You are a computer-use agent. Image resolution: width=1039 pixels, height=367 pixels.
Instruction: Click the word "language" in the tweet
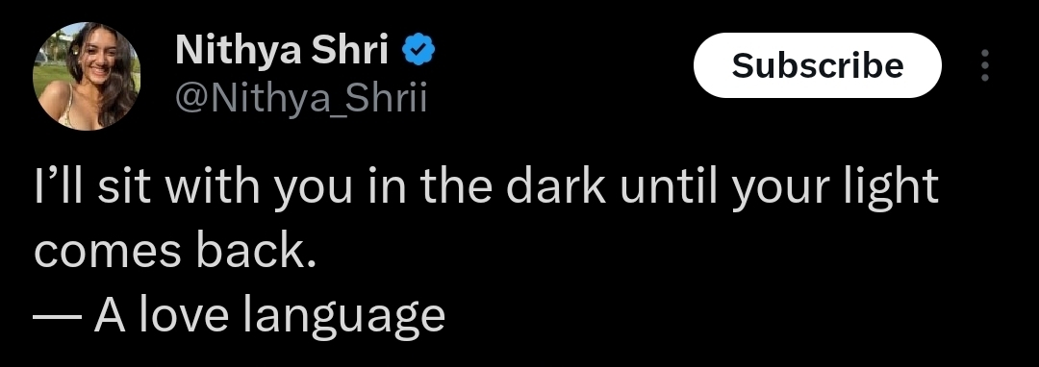[x=343, y=317]
